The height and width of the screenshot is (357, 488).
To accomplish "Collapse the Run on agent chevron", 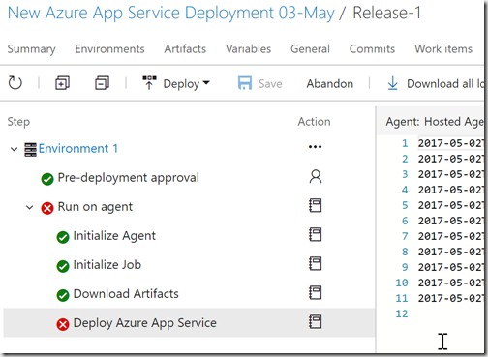I will click(29, 207).
